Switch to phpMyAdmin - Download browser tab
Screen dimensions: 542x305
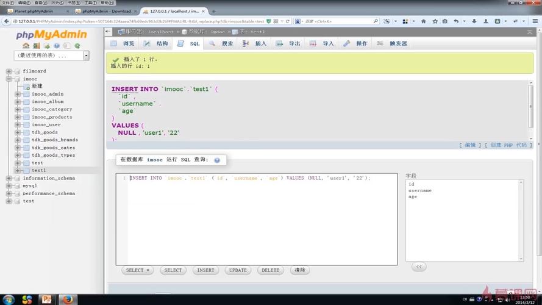106,11
